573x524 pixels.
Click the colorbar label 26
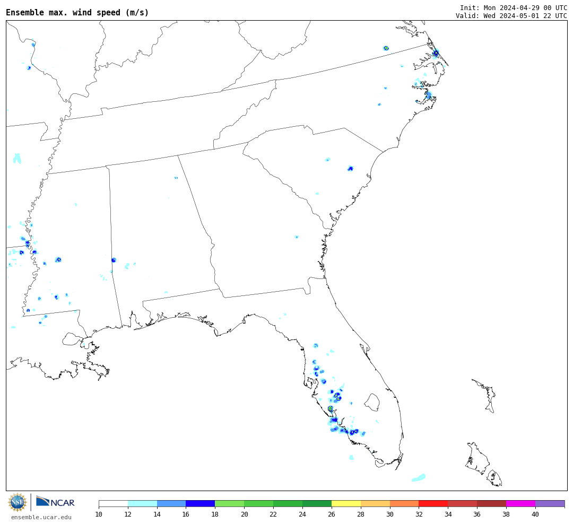[x=332, y=514]
